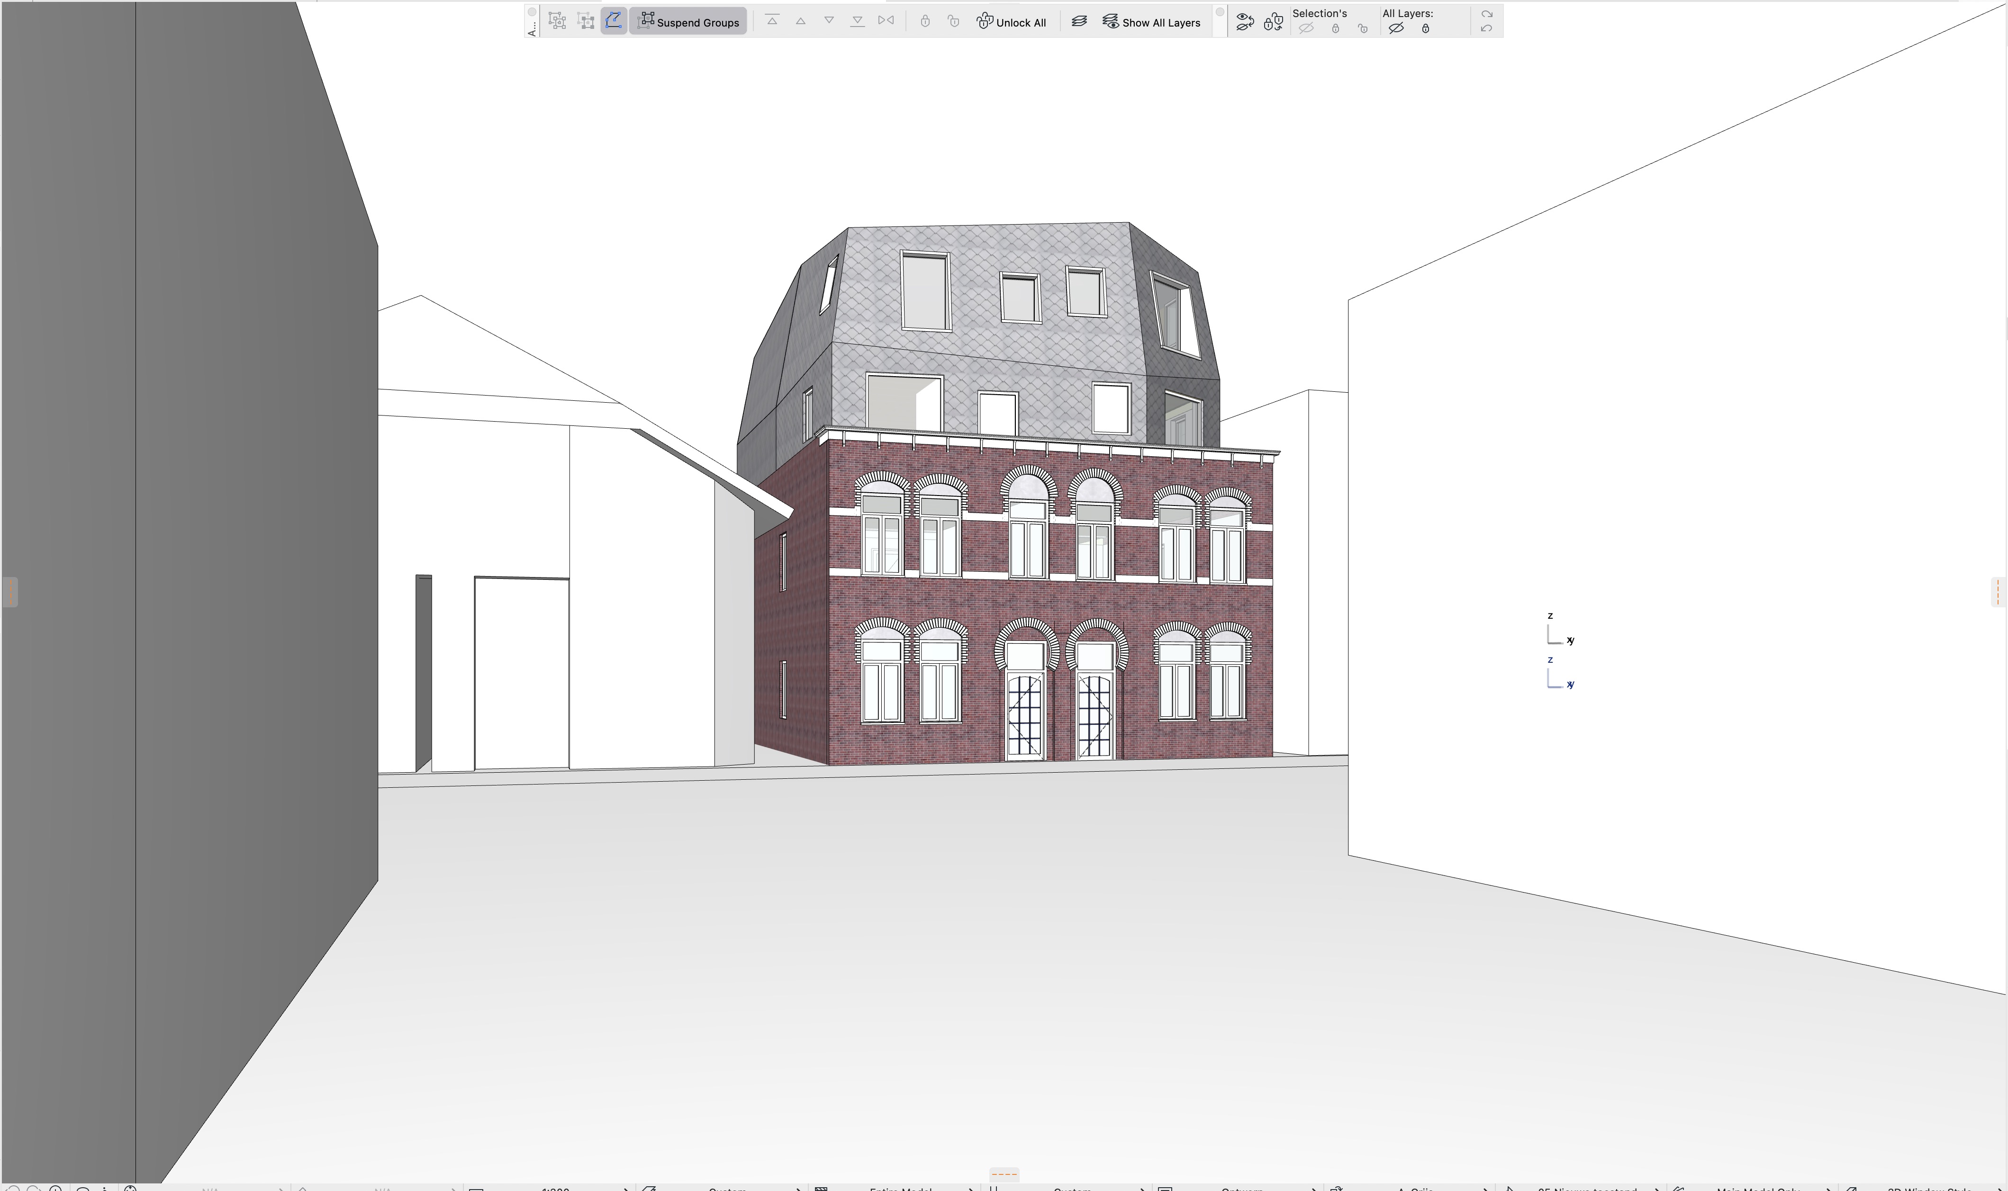Image resolution: width=2008 pixels, height=1191 pixels.
Task: Click the Unlock All button
Action: (x=1011, y=22)
